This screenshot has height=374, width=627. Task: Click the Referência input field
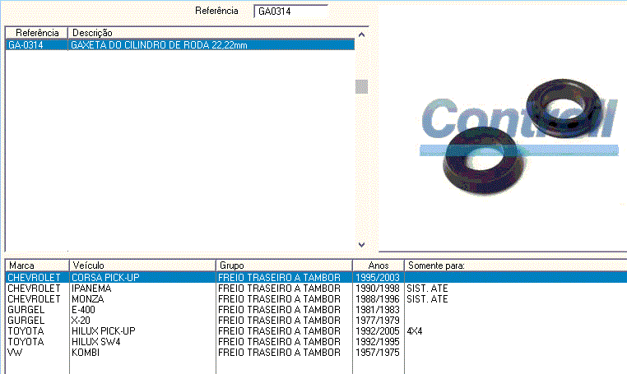pyautogui.click(x=290, y=12)
